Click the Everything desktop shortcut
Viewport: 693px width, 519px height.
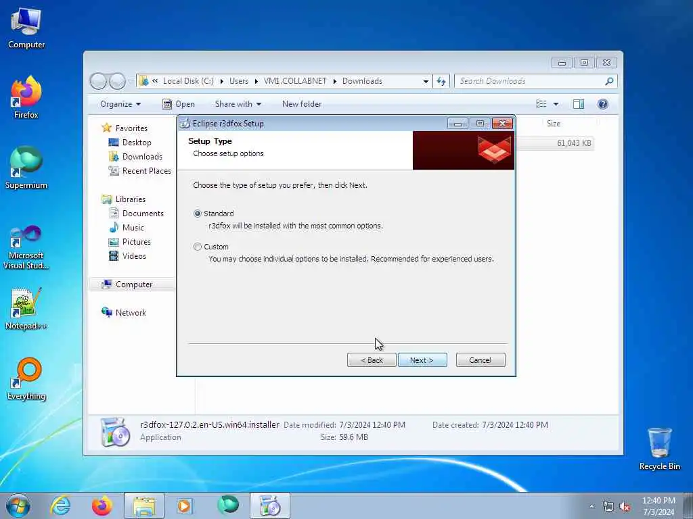26,378
